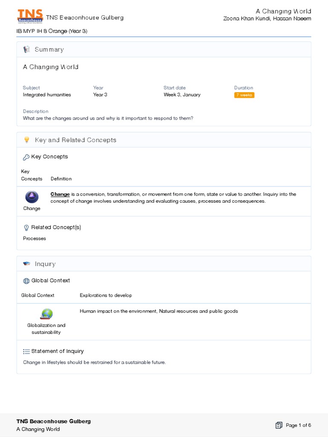Click the purple Change concept icon
This screenshot has height=437, width=328.
[x=32, y=197]
